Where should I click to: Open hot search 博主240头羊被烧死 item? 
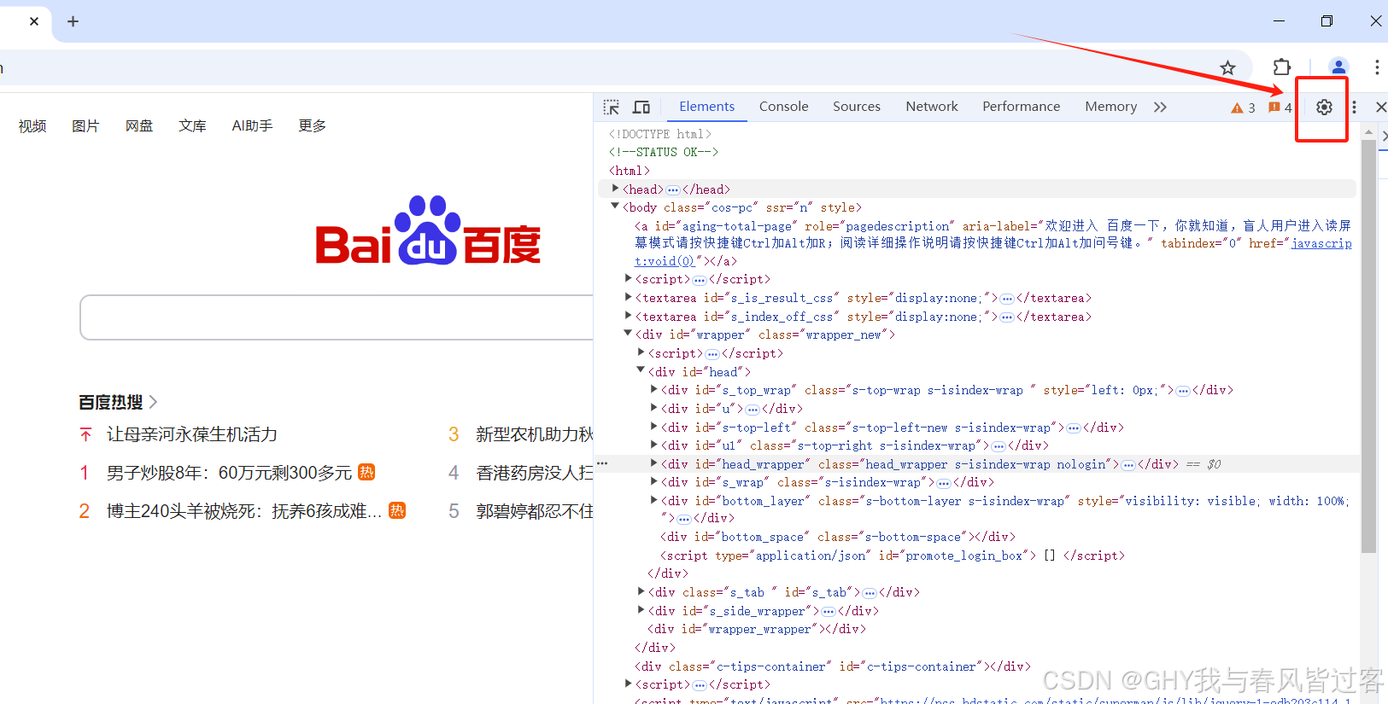[x=244, y=511]
